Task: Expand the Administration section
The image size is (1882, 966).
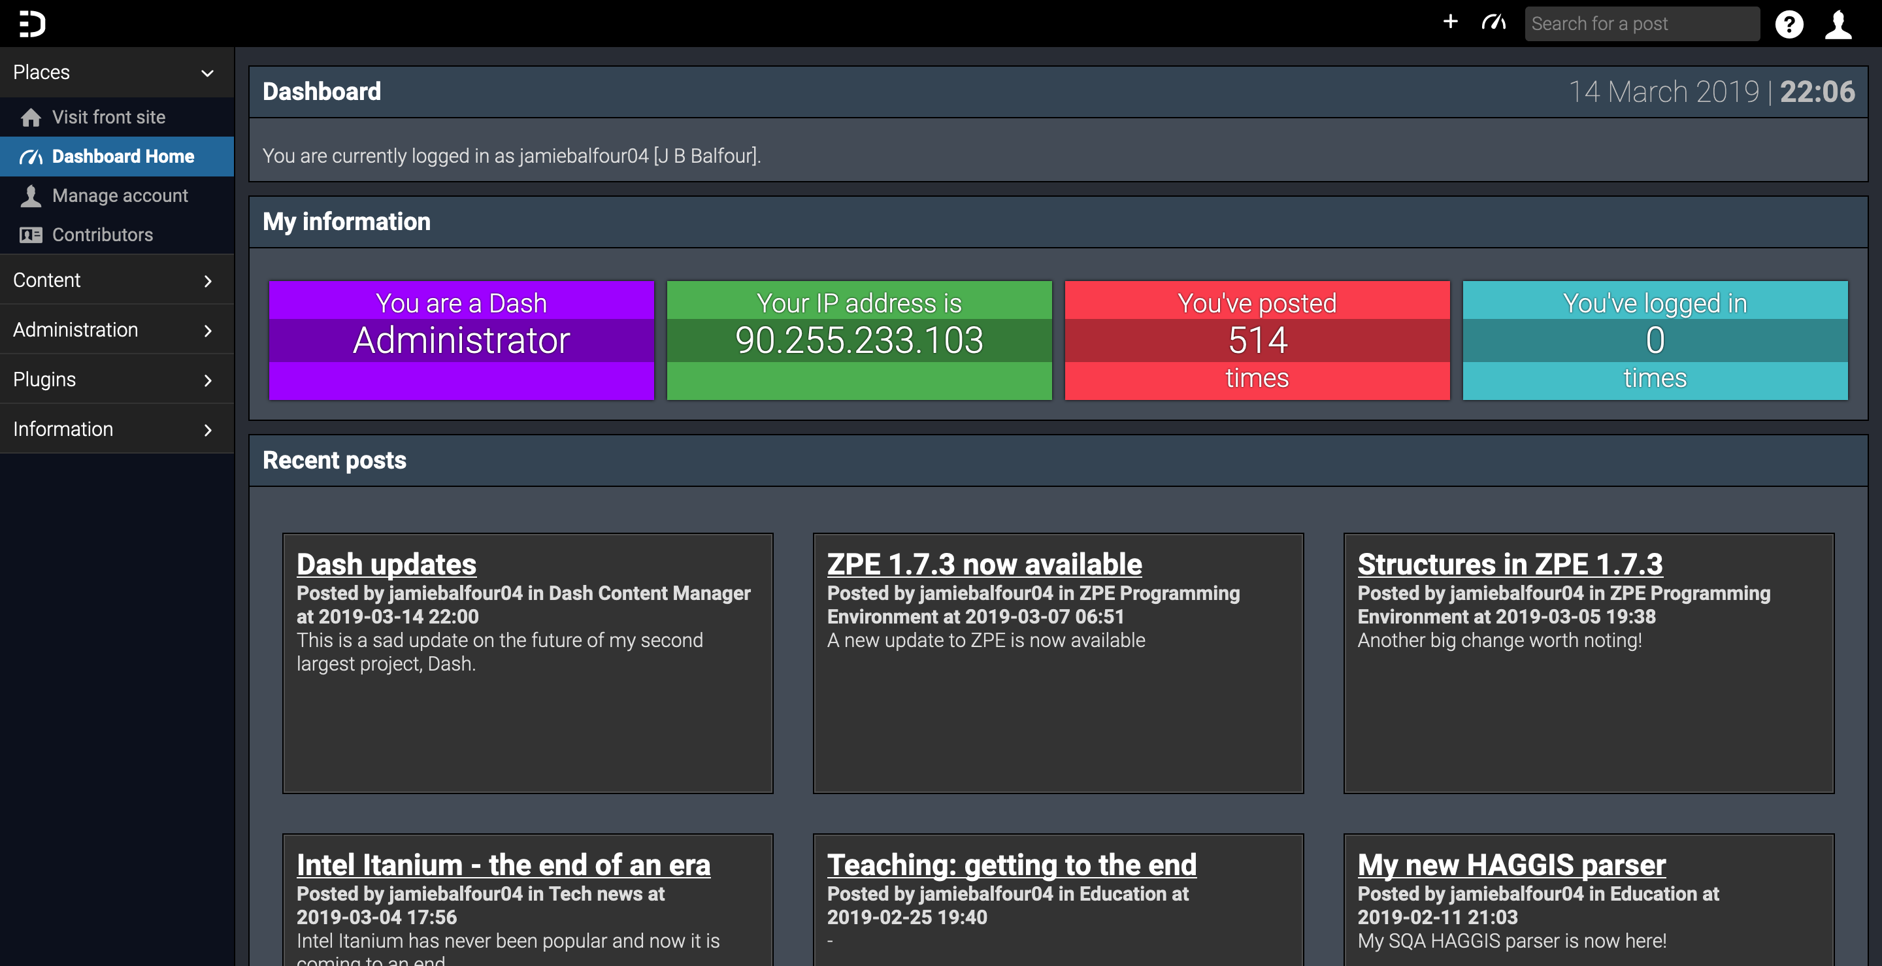Action: coord(208,330)
